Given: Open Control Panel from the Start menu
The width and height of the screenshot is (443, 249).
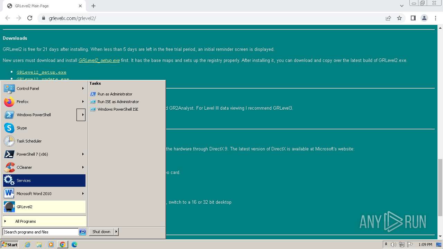Looking at the screenshot, I should coord(44,89).
